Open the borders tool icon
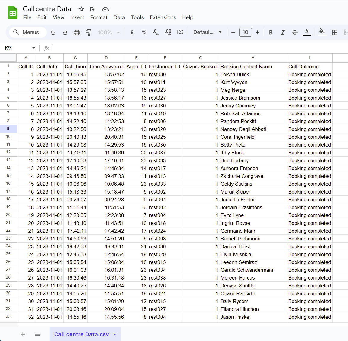The image size is (348, 341). (x=334, y=33)
